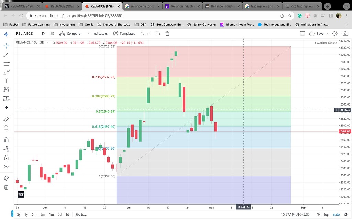Toggle logarithmic scale with the log label
This screenshot has width=352, height=220.
pyautogui.click(x=326, y=214)
